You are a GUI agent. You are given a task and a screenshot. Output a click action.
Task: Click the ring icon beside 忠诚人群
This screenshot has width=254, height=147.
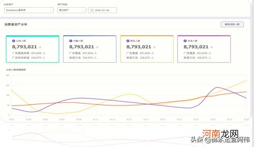[x=185, y=41]
